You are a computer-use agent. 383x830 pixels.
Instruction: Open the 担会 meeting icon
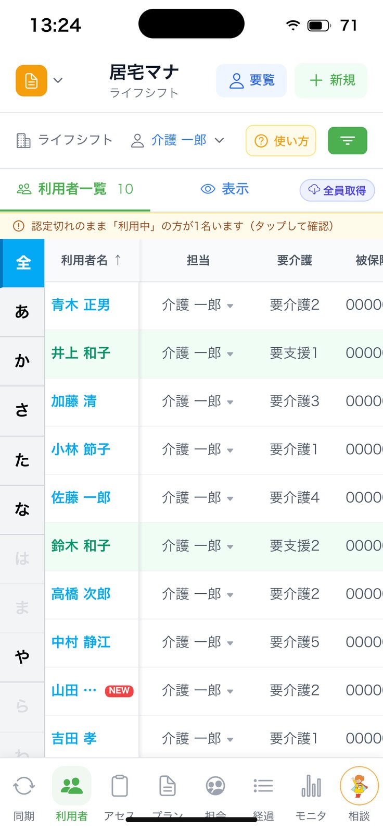[215, 786]
